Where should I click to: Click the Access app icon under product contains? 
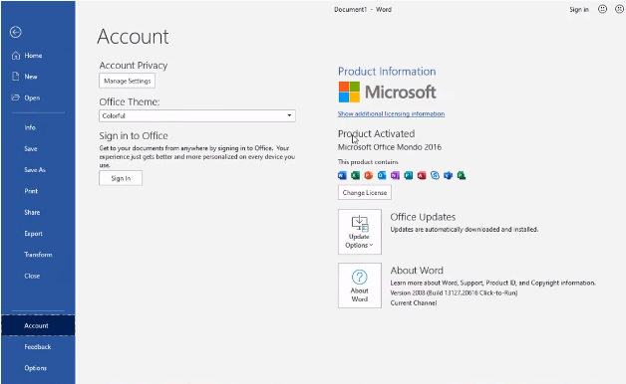click(x=422, y=175)
